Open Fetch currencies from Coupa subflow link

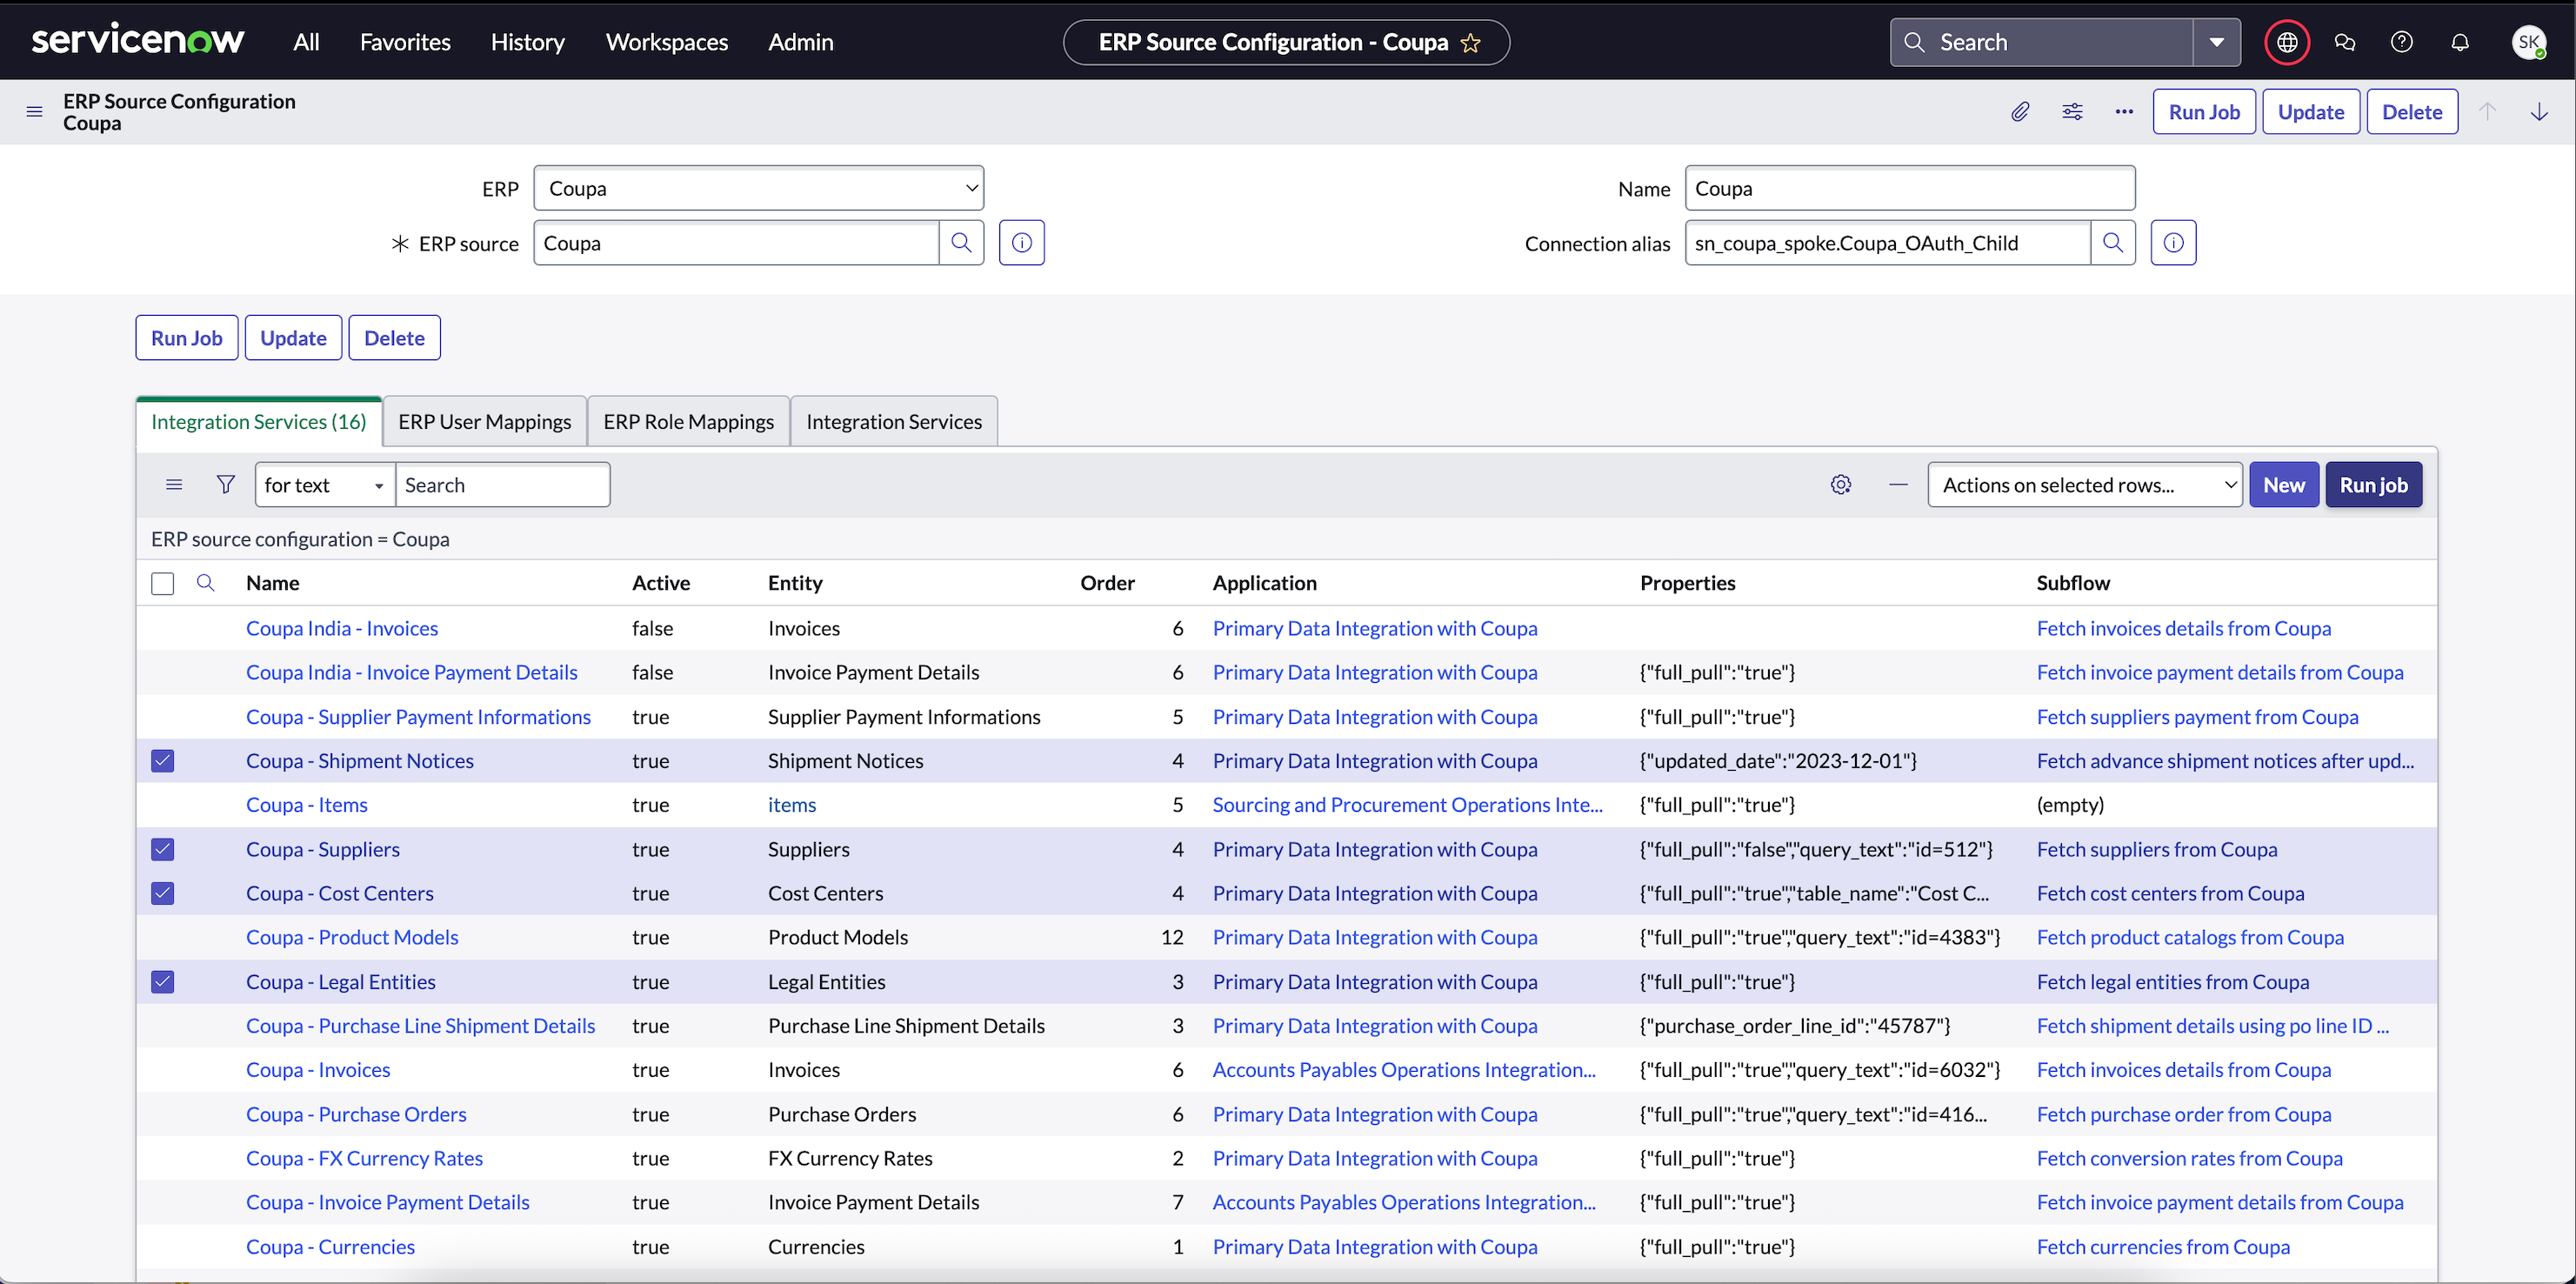[x=2163, y=1247]
